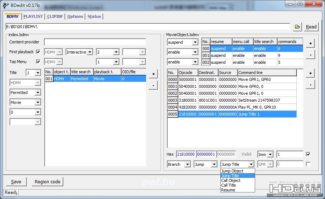
Task: Click the second Hex field showing 00000001
Action: coord(206,154)
